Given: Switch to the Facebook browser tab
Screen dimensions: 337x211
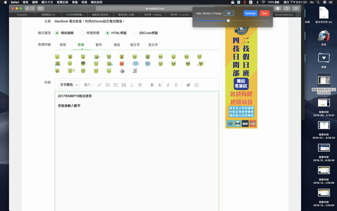Looking at the screenshot, I should 22,15.
